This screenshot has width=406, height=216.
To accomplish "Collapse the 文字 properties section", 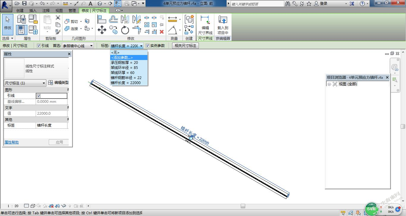I will [x=68, y=108].
